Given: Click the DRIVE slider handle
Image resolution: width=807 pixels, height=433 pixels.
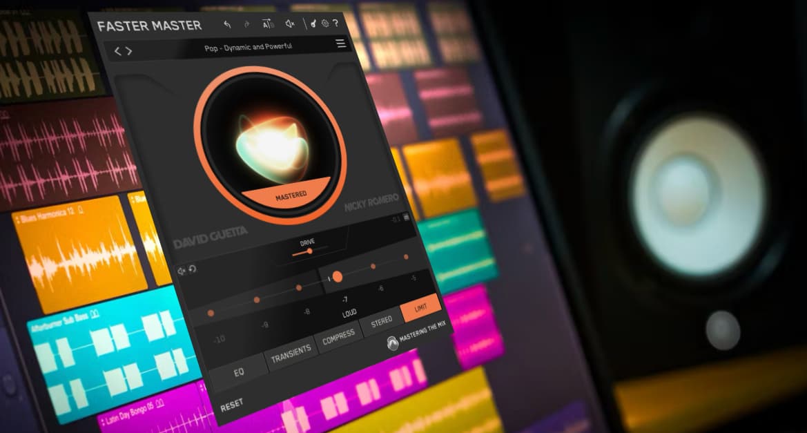Looking at the screenshot, I should [x=309, y=251].
